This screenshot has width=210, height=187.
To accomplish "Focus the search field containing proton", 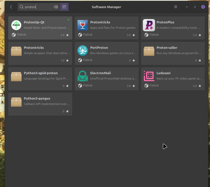I will (x=39, y=7).
